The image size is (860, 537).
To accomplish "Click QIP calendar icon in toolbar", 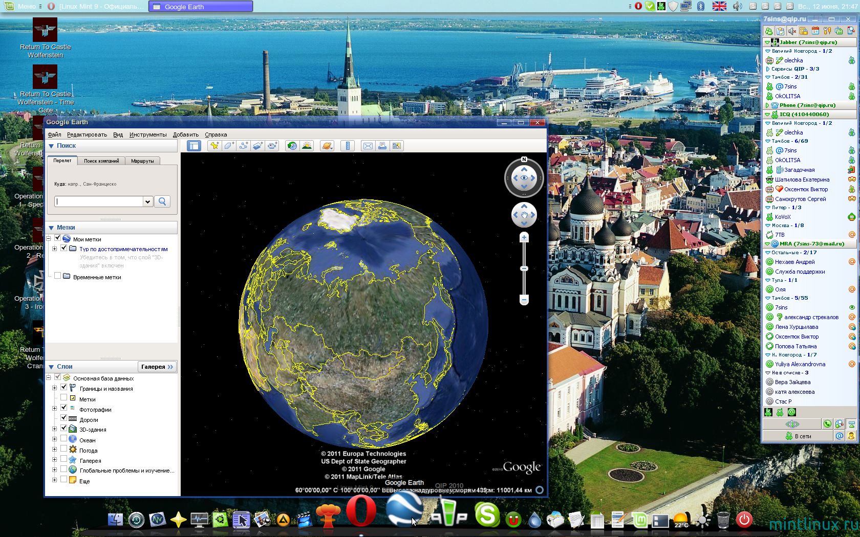I will click(x=815, y=31).
